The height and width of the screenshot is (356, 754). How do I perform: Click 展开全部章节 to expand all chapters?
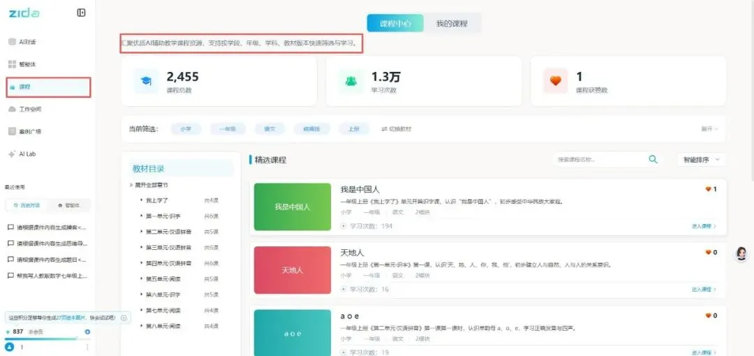[149, 185]
